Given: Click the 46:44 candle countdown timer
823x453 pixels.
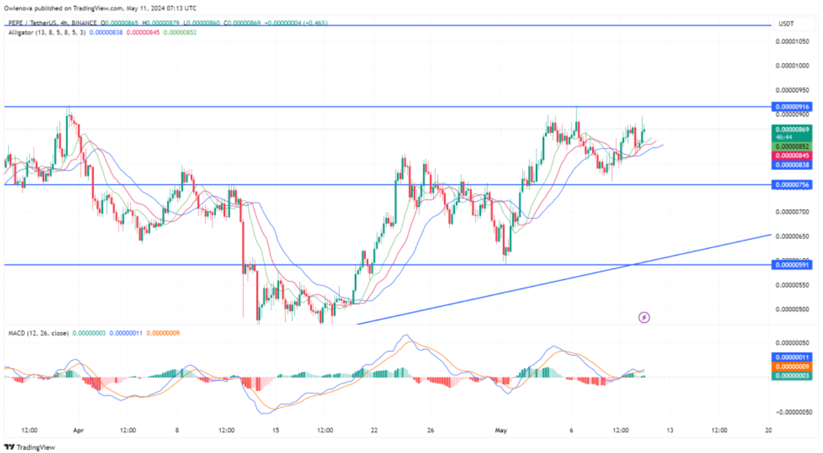Looking at the screenshot, I should tap(784, 138).
